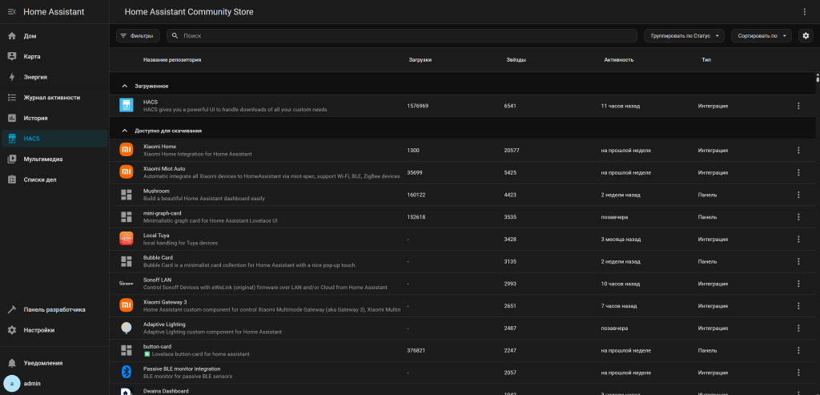This screenshot has width=820, height=395.
Task: Open the Xiaomi Gateway 3 row menu
Action: point(798,305)
